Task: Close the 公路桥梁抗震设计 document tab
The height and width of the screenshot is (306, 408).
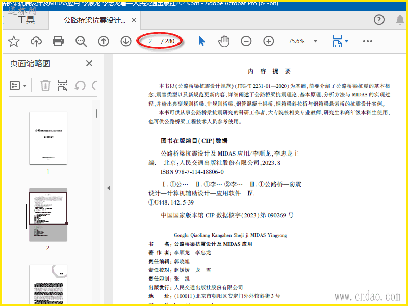Action: click(134, 20)
